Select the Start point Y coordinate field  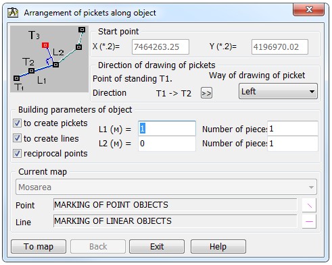(x=280, y=47)
